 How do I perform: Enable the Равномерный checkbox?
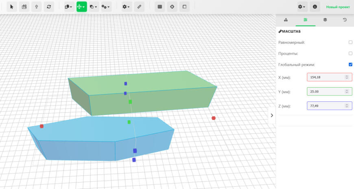click(x=350, y=42)
